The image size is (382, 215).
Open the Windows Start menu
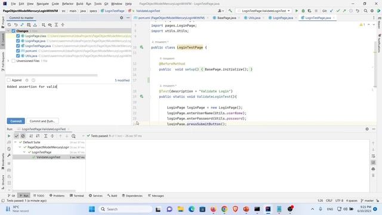[92, 209]
